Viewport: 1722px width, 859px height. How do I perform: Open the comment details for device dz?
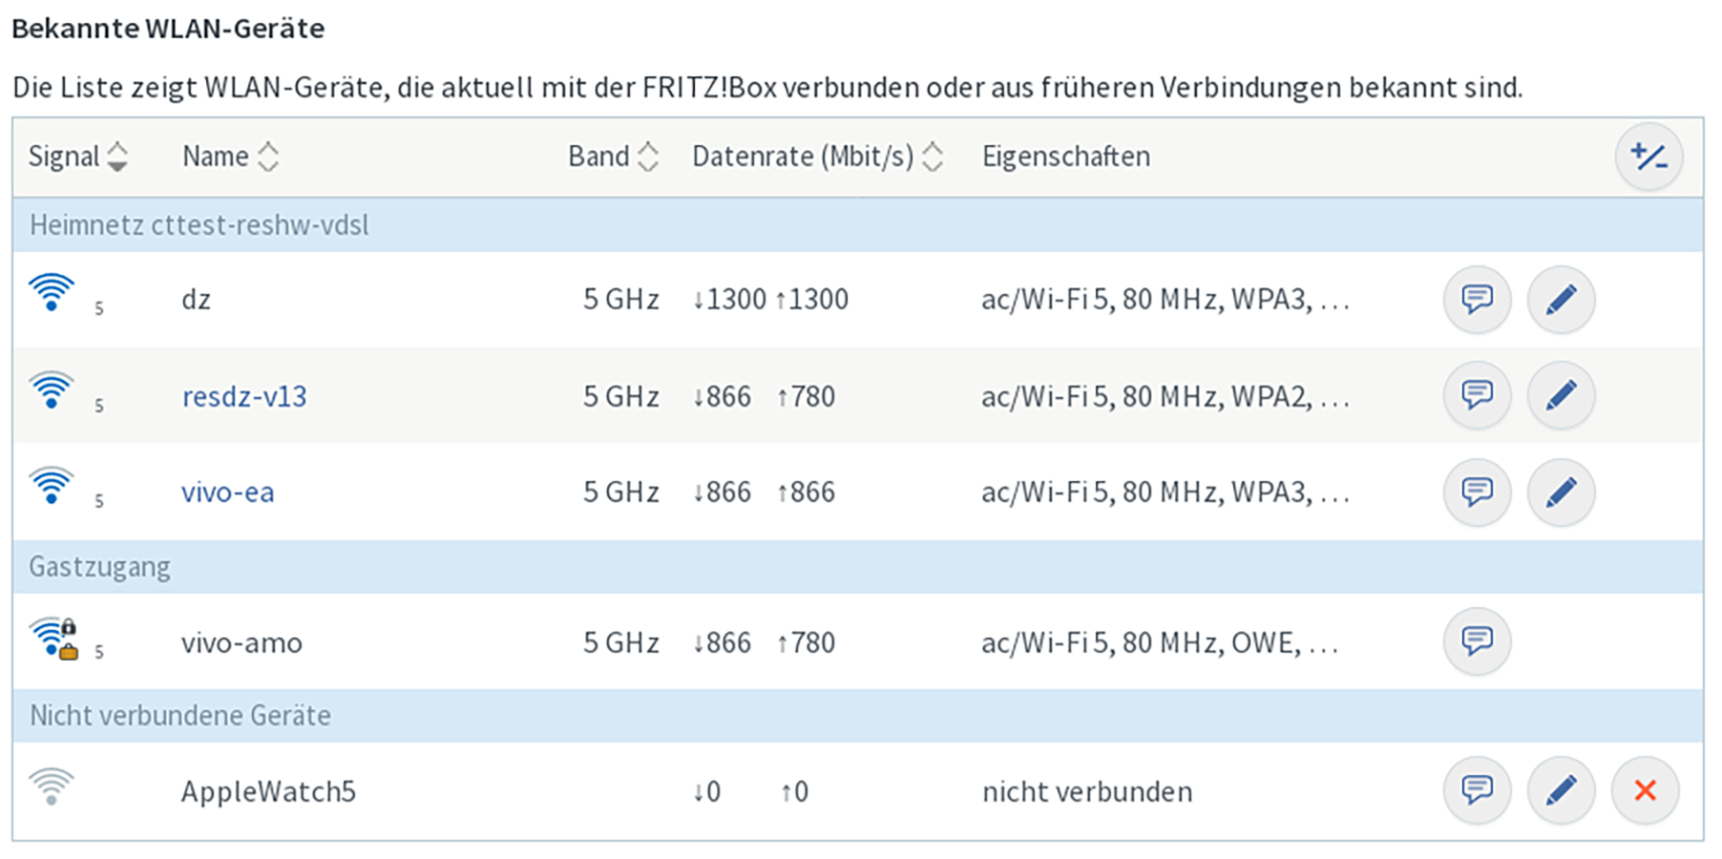pos(1477,300)
